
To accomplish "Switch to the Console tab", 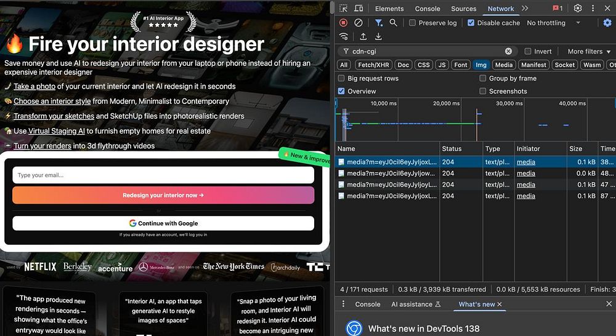I will tap(428, 9).
